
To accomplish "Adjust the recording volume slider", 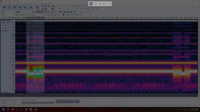I will [10, 12].
